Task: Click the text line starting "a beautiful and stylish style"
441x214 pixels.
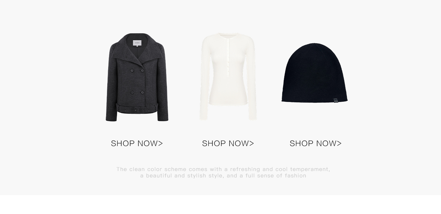Action: (x=223, y=176)
